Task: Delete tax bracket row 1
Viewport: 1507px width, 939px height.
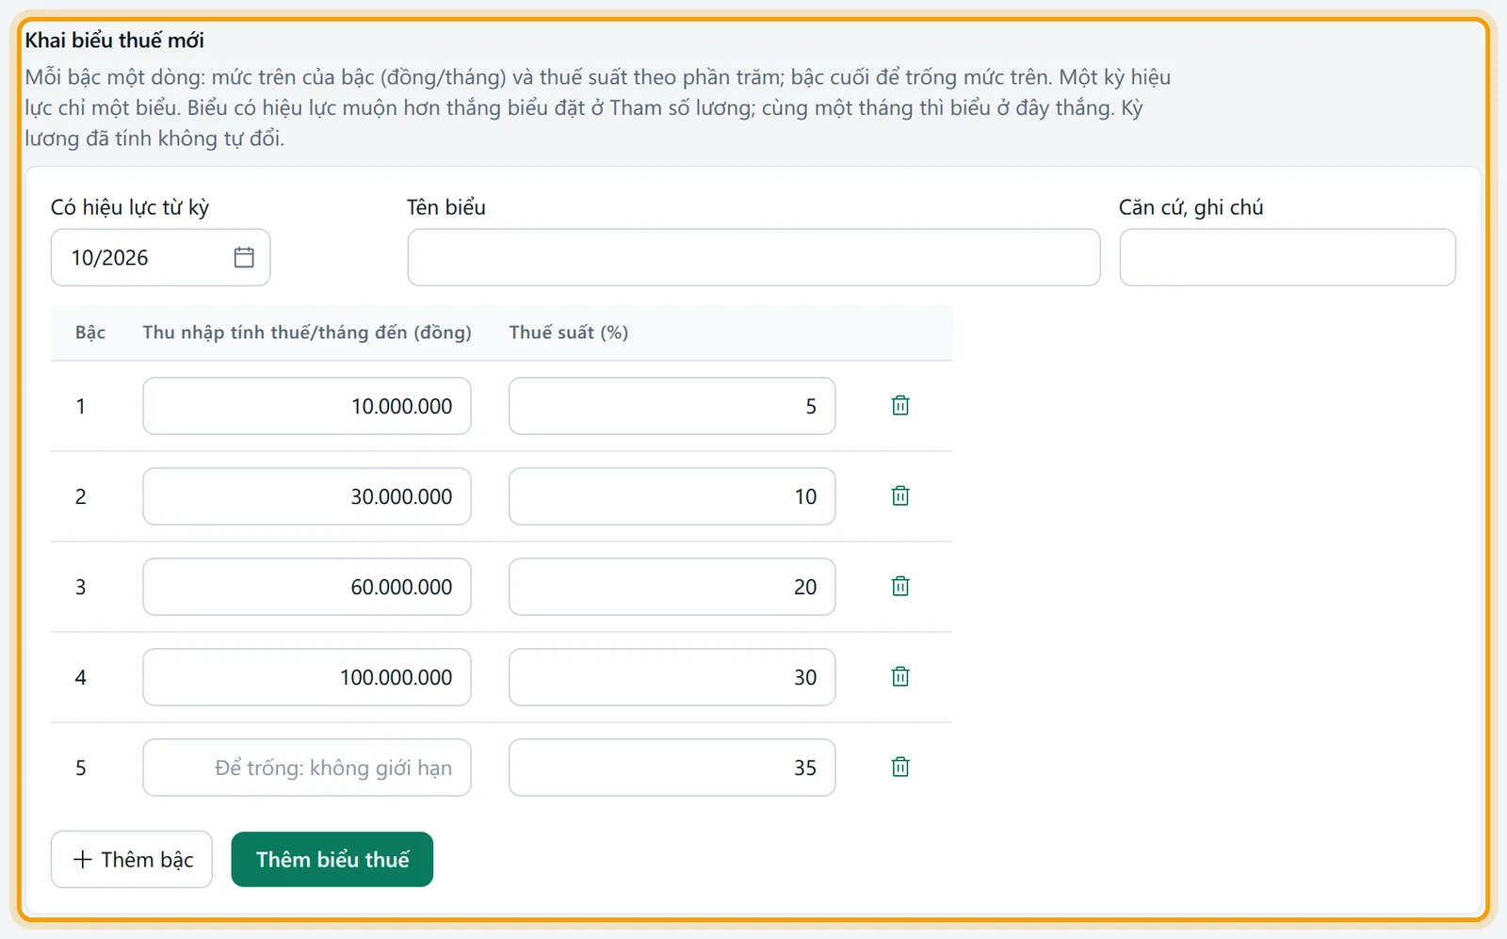Action: 900,406
